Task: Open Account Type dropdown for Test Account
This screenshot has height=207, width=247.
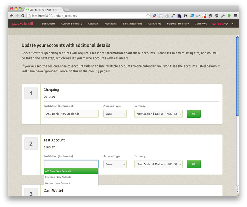Action: coord(115,164)
